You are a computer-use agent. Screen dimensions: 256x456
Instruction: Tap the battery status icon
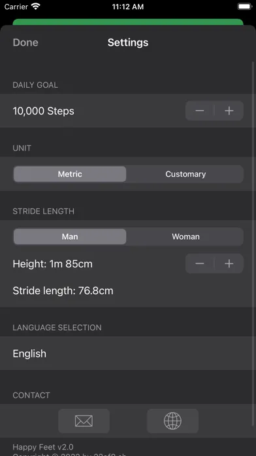(245, 7)
